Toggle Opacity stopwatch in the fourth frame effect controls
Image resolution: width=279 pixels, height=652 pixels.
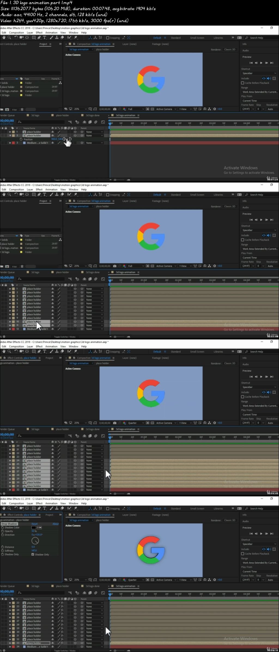pyautogui.click(x=3, y=531)
